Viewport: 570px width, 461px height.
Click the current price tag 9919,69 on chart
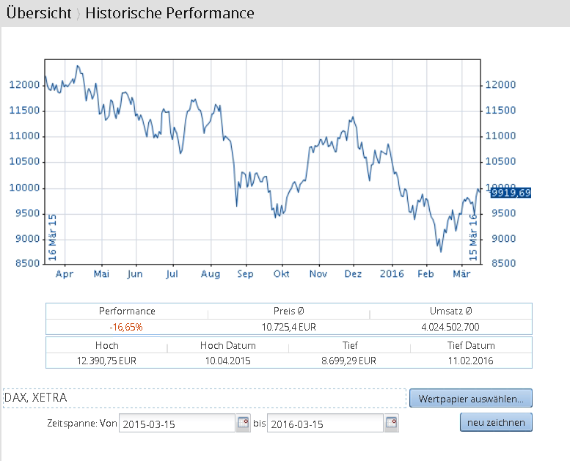pos(511,193)
